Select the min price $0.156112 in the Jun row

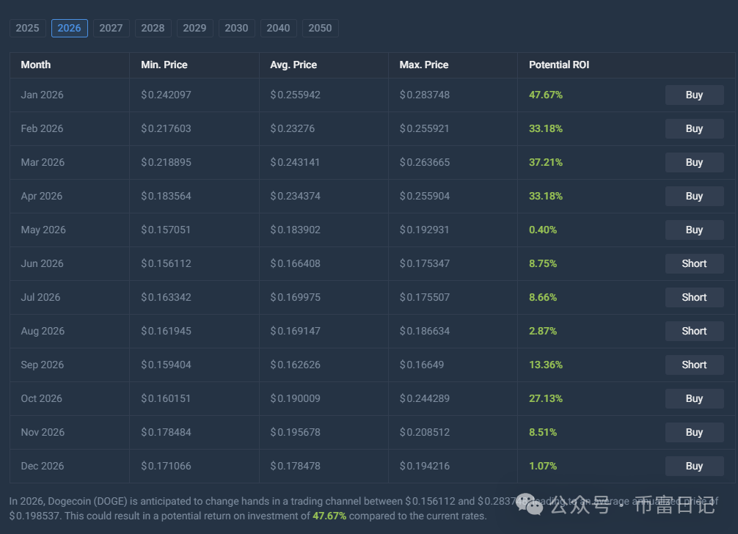[x=166, y=263]
